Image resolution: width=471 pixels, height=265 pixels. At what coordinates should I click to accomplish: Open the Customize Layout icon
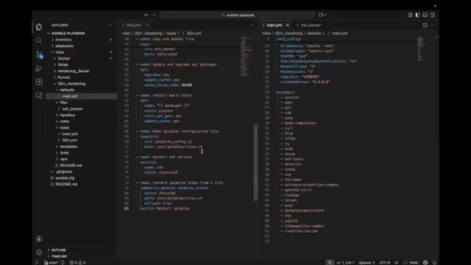[x=410, y=15]
